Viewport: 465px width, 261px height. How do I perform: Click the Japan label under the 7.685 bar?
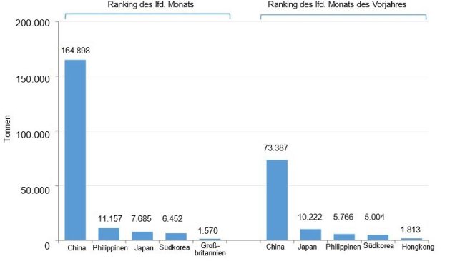point(144,247)
